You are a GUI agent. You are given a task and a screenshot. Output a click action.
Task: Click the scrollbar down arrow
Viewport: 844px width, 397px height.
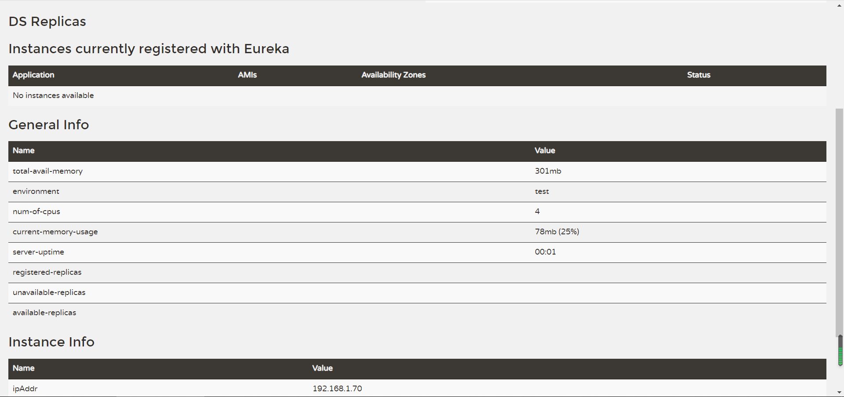click(x=839, y=392)
